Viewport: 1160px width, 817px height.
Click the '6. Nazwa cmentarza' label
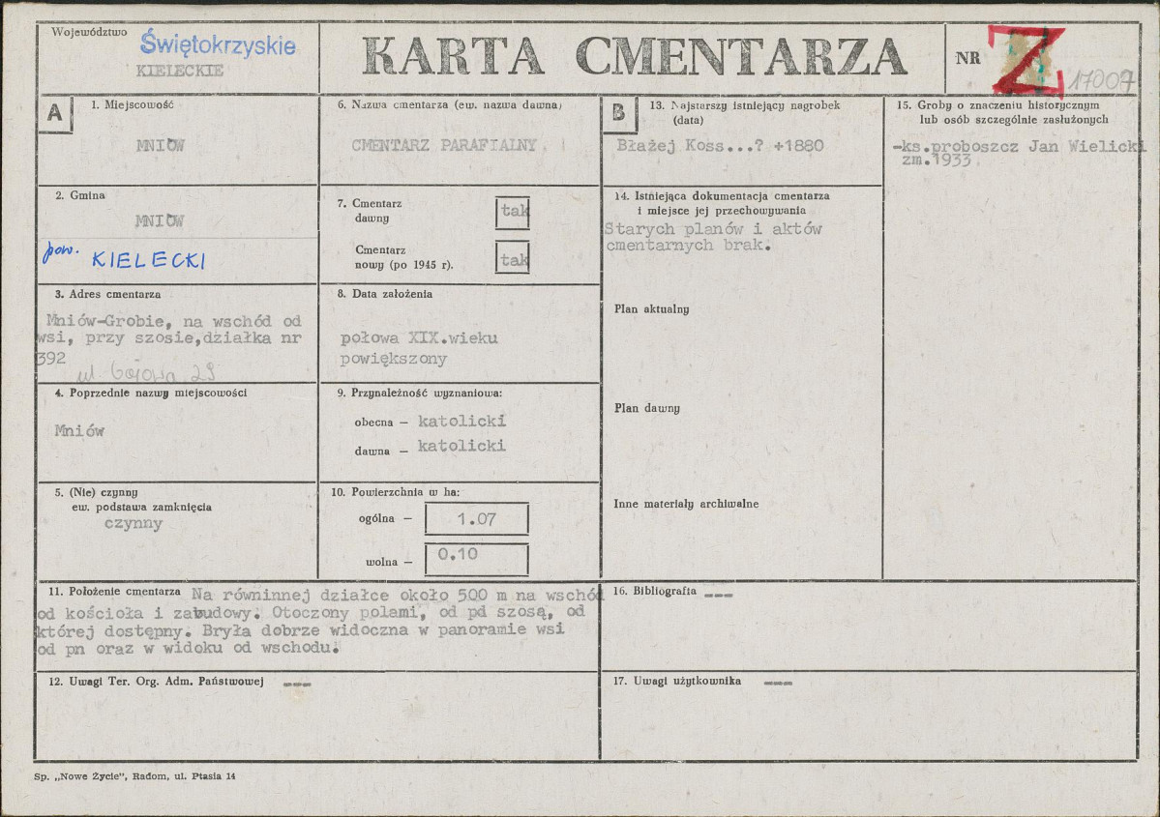[450, 105]
